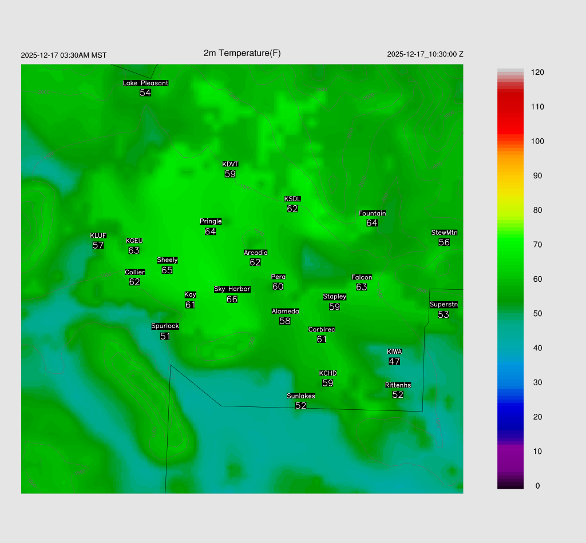Click the KIWA station temperature value 47
Image resolution: width=586 pixels, height=543 pixels.
tap(394, 361)
